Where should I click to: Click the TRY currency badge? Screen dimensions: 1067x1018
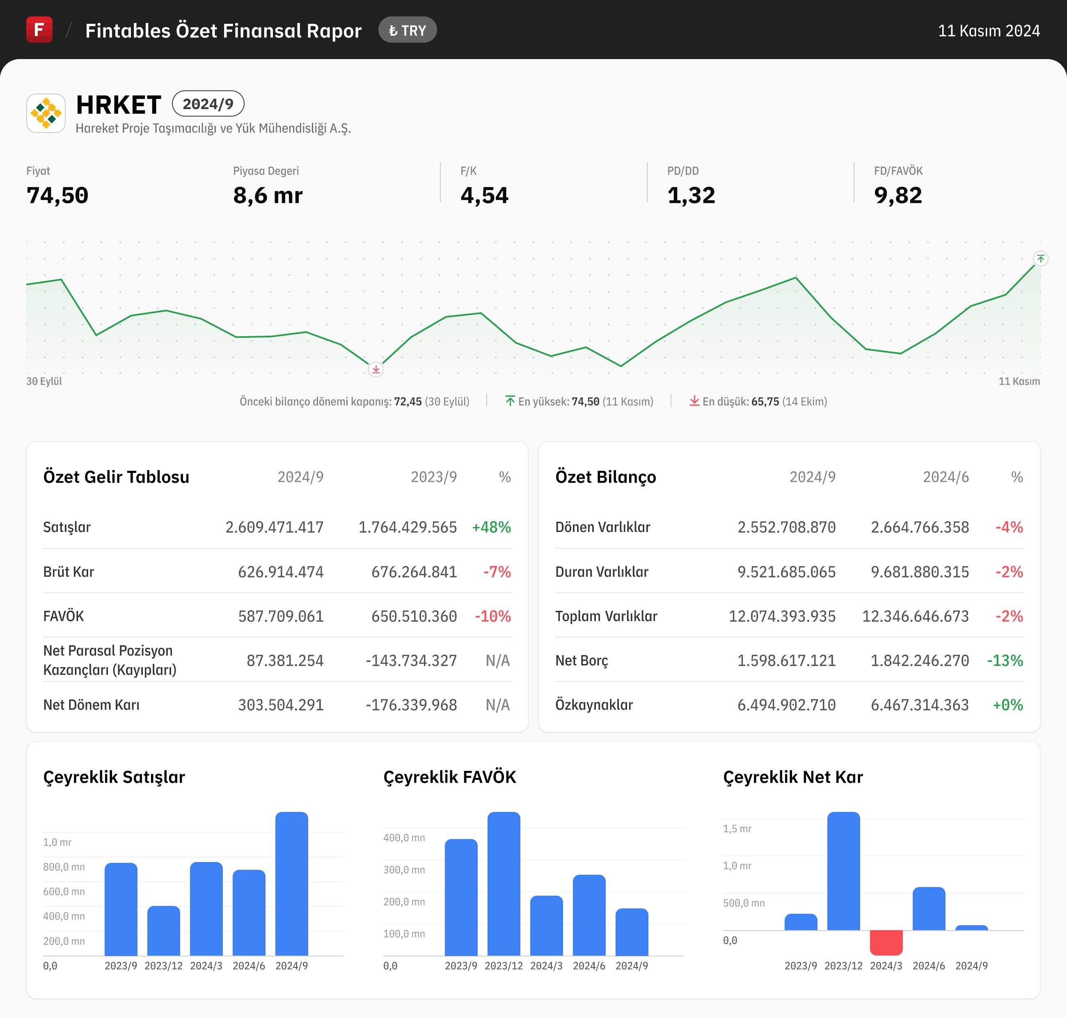pos(408,30)
